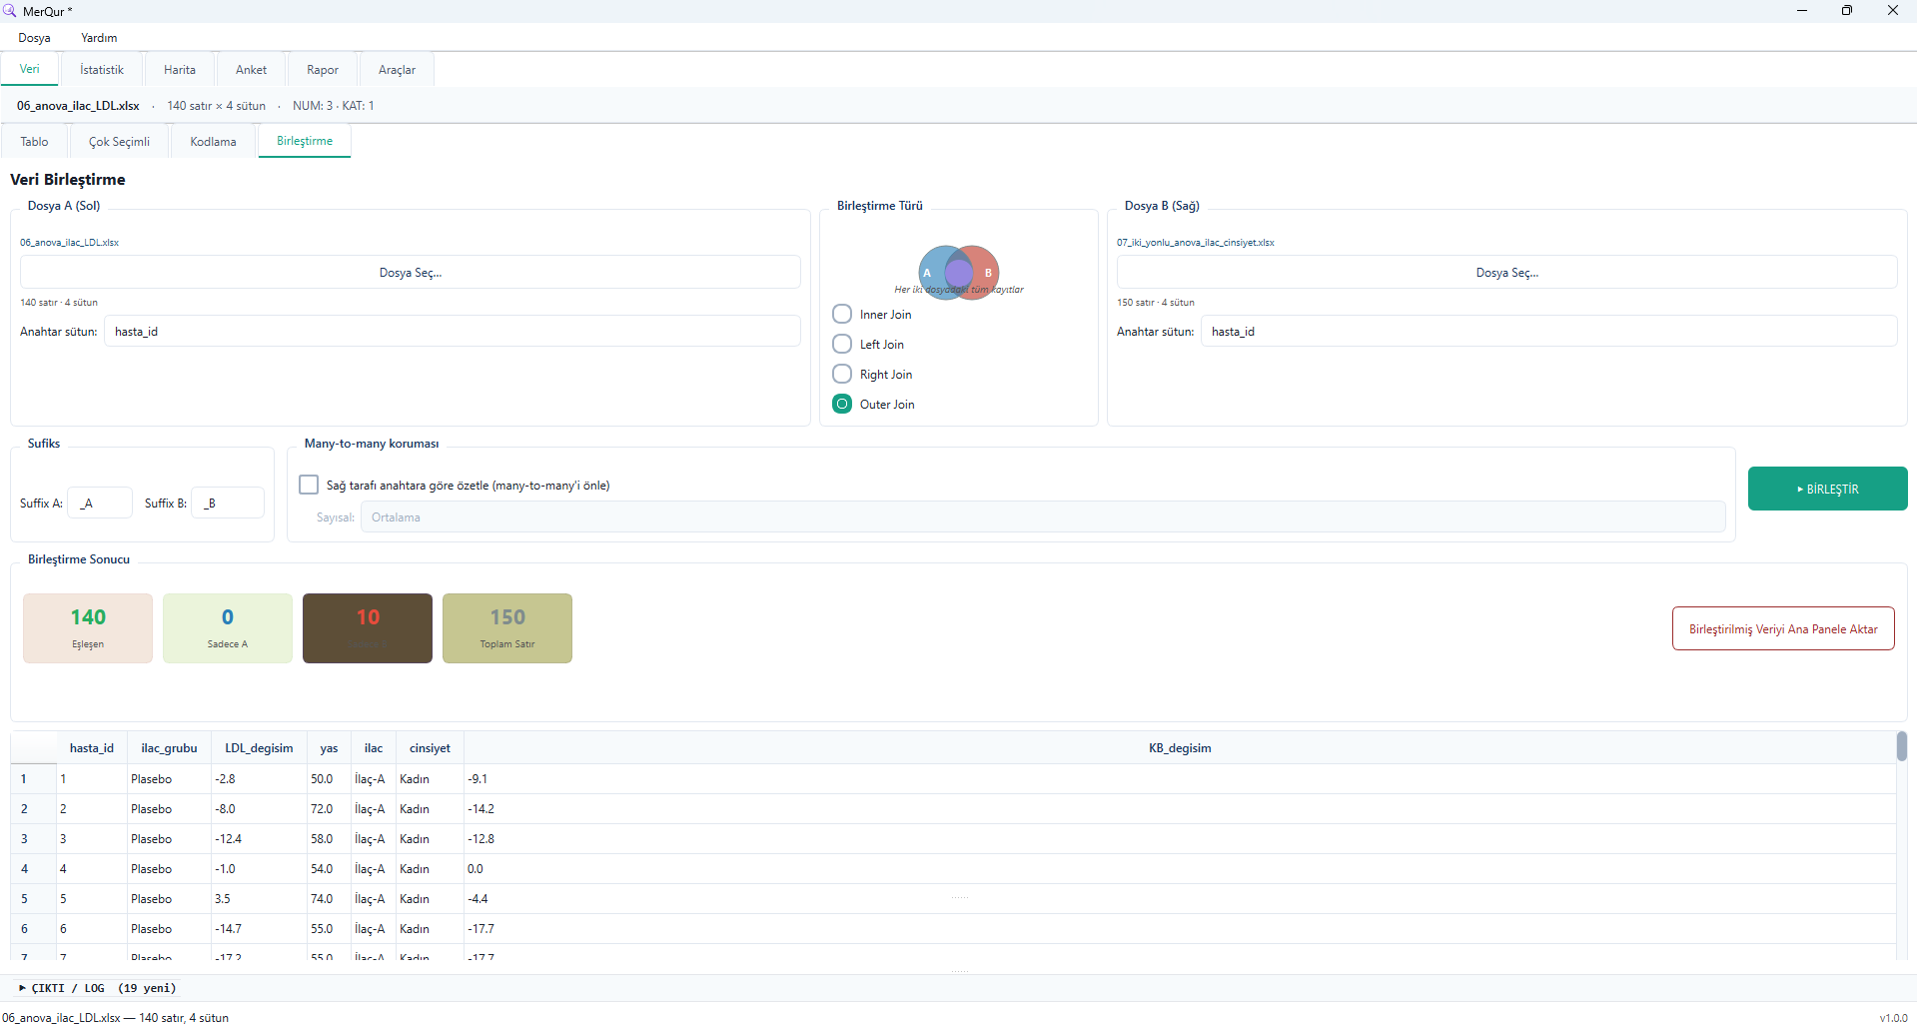
Task: Go to the Rapor tab
Action: (x=323, y=70)
